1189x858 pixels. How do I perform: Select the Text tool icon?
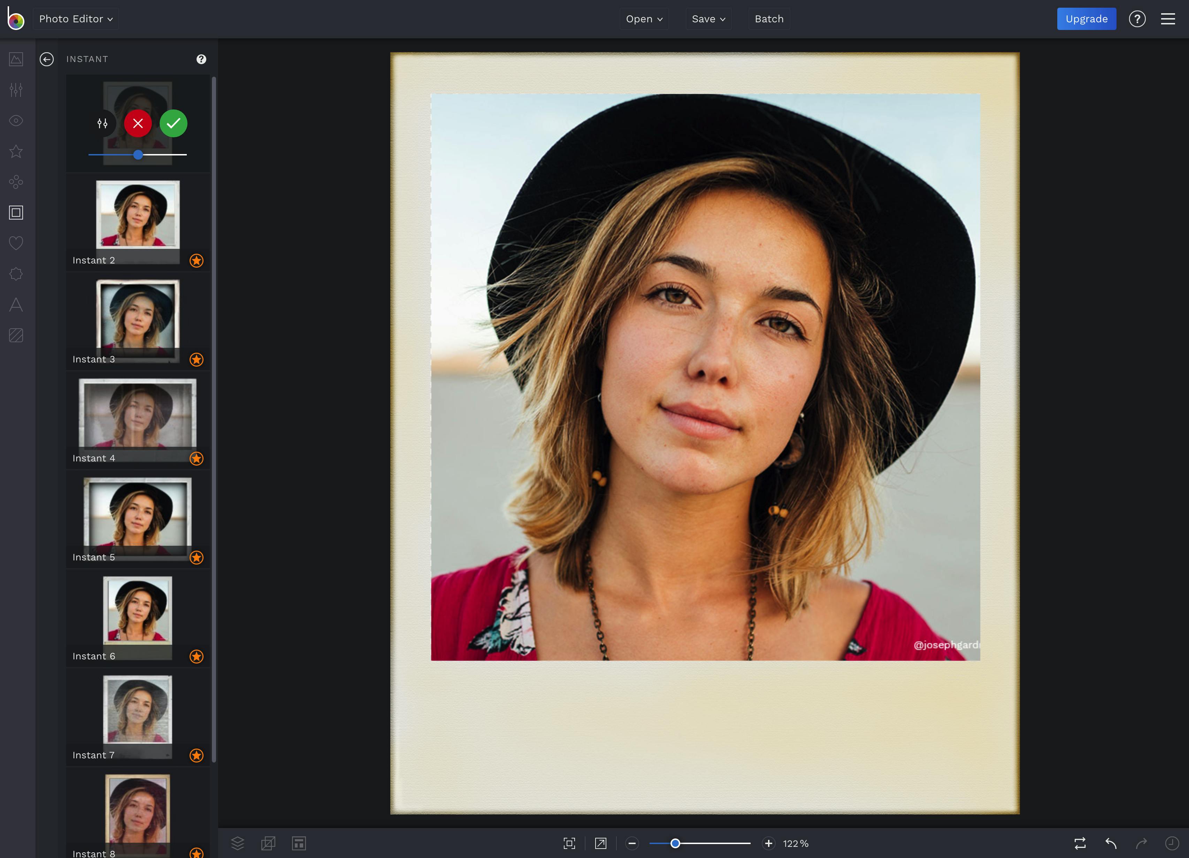pyautogui.click(x=16, y=305)
